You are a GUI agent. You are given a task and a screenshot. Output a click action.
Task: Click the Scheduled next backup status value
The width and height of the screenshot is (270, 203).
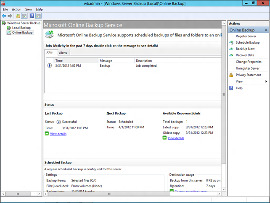tap(126, 122)
